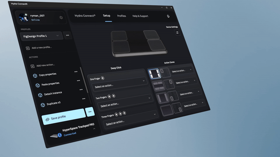The width and height of the screenshot is (280, 157).
Task: Open the Help & Support tab
Action: point(140,16)
